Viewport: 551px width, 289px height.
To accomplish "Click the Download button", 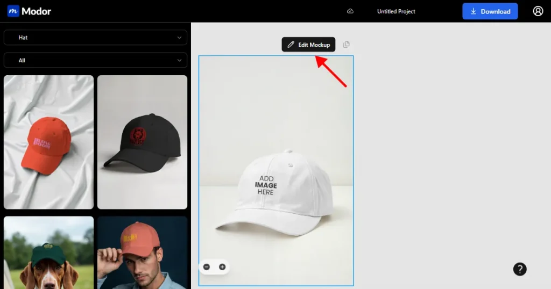I will click(x=490, y=11).
